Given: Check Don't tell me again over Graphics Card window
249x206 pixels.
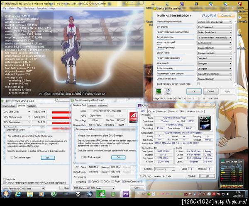Looking at the screenshot, I should point(82,157).
